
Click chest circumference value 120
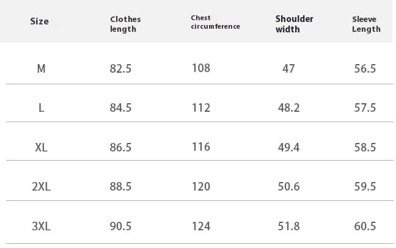point(201,187)
